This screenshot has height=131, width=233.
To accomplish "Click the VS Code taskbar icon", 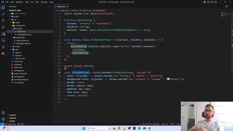I will [x=149, y=128].
